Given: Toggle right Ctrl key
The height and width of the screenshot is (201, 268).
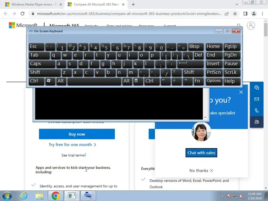Looking at the screenshot, I should 152,81.
